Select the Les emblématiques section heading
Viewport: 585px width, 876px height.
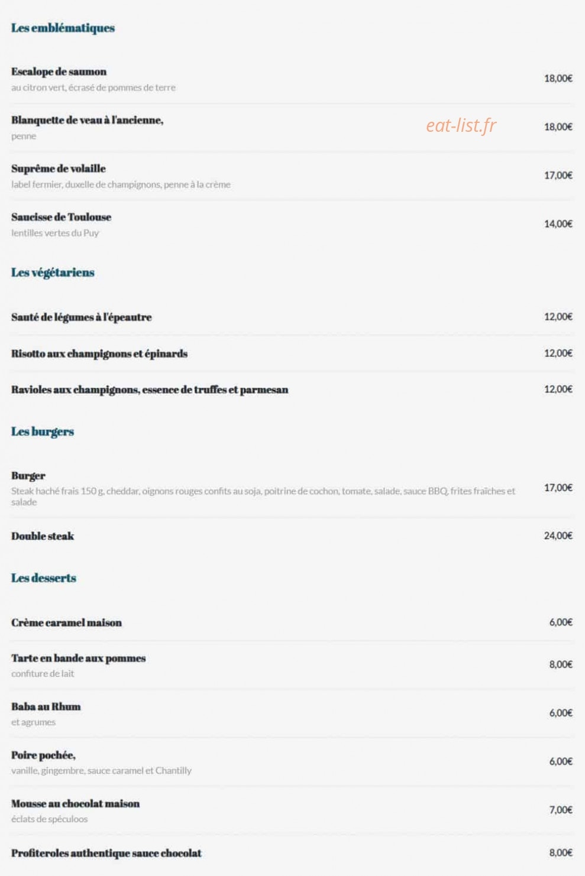pyautogui.click(x=63, y=28)
